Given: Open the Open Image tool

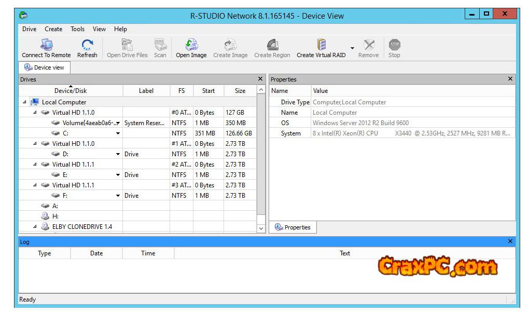Looking at the screenshot, I should point(191,45).
